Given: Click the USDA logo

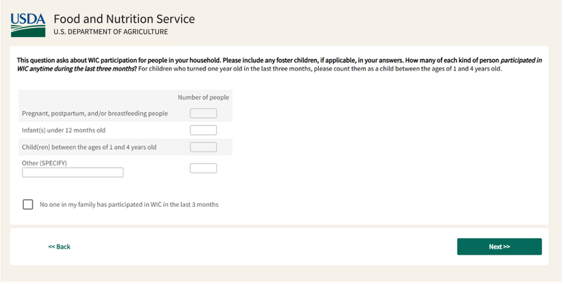Looking at the screenshot, I should (28, 24).
